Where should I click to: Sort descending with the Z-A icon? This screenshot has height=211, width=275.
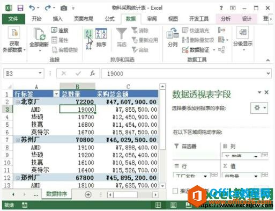tap(88, 46)
